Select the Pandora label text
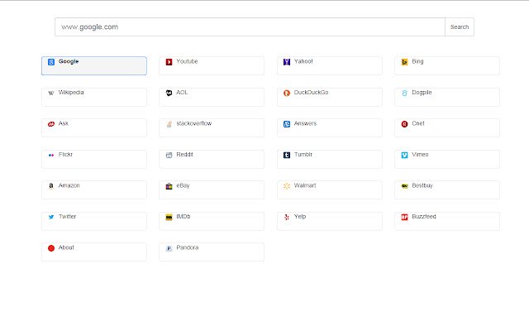 [188, 247]
